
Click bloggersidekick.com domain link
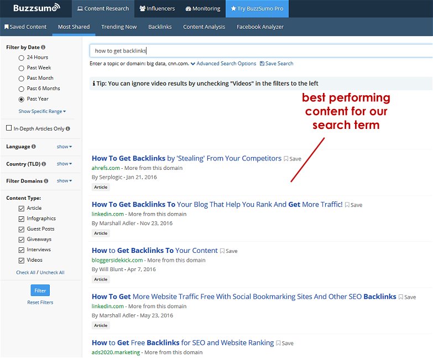(x=117, y=260)
